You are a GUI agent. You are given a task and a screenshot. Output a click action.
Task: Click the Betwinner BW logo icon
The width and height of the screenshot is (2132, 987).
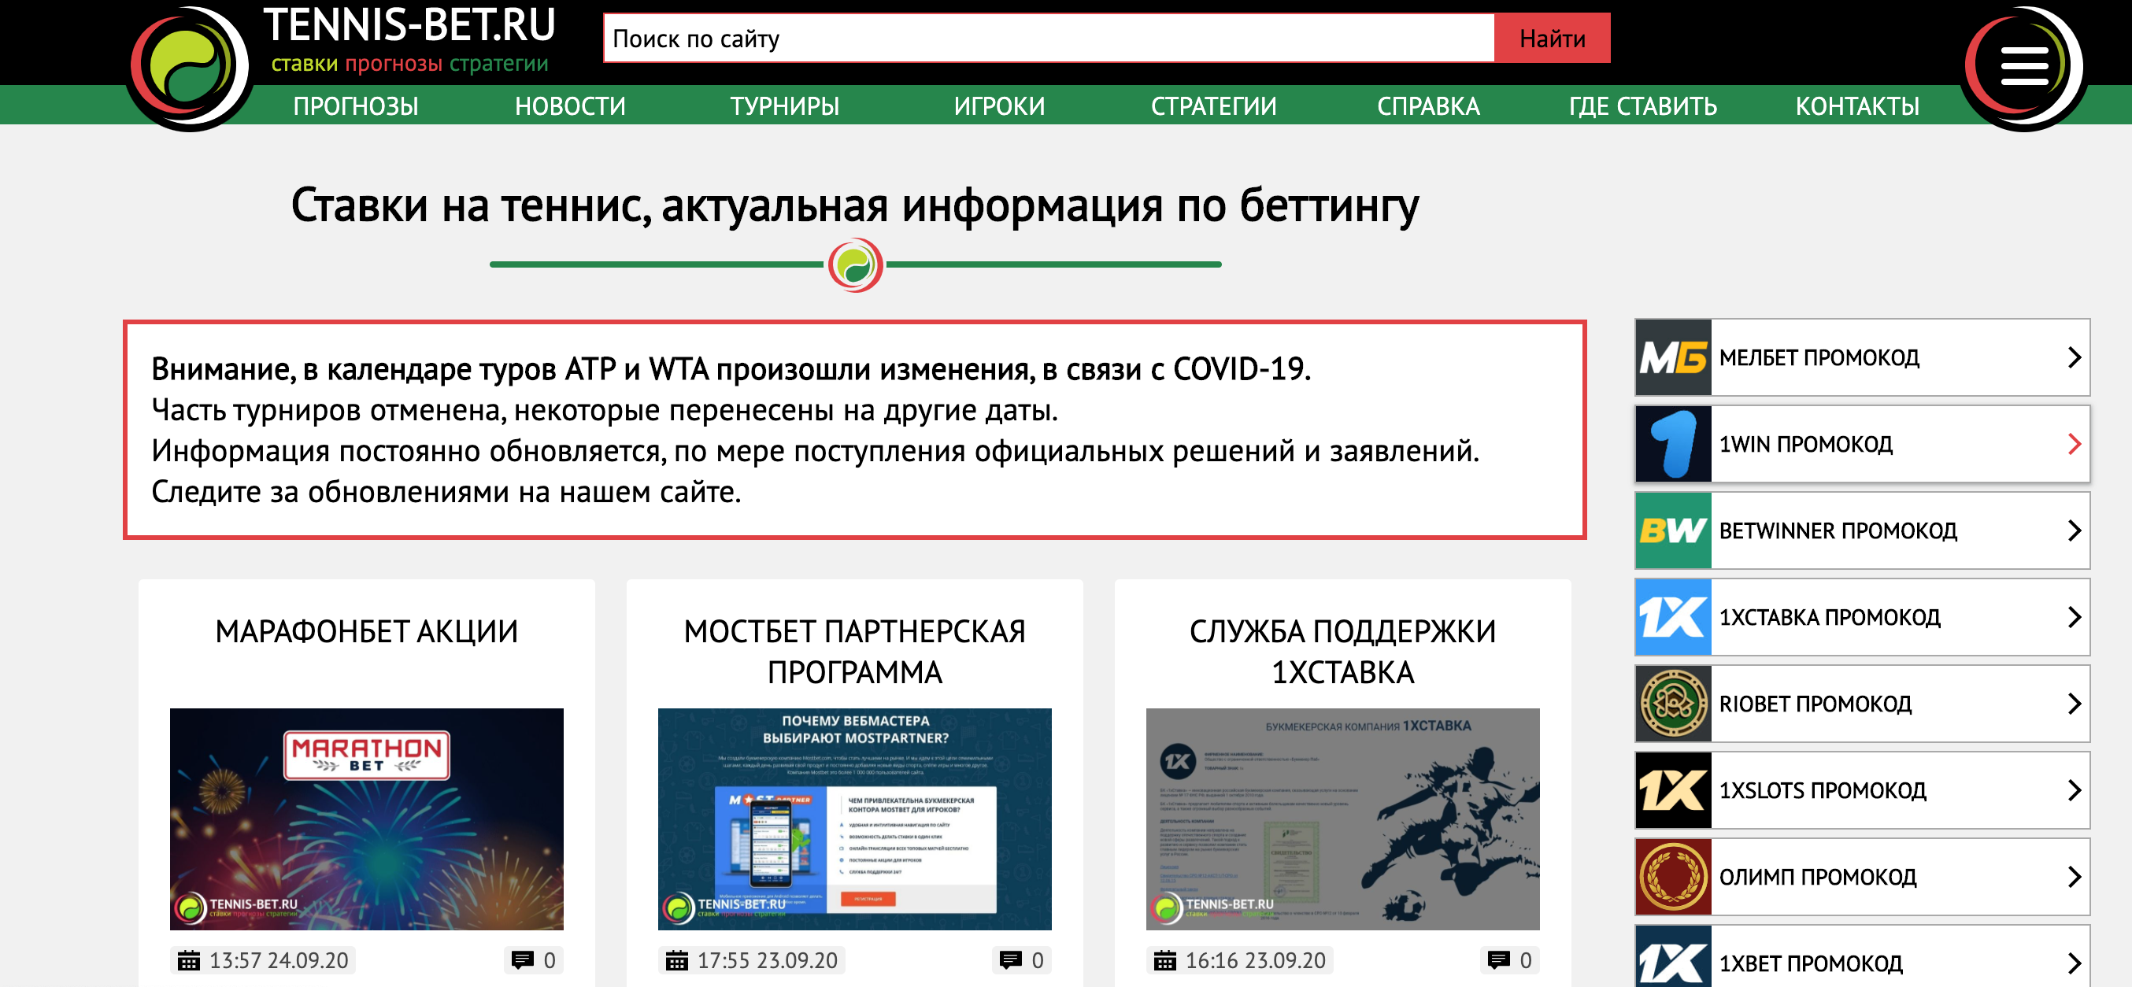(1673, 530)
